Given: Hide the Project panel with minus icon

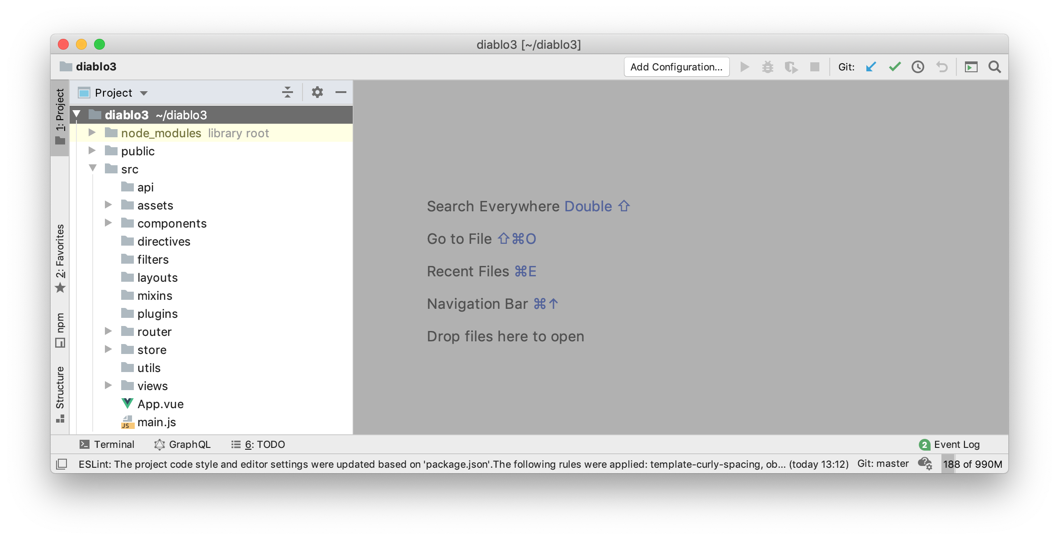Looking at the screenshot, I should (340, 92).
